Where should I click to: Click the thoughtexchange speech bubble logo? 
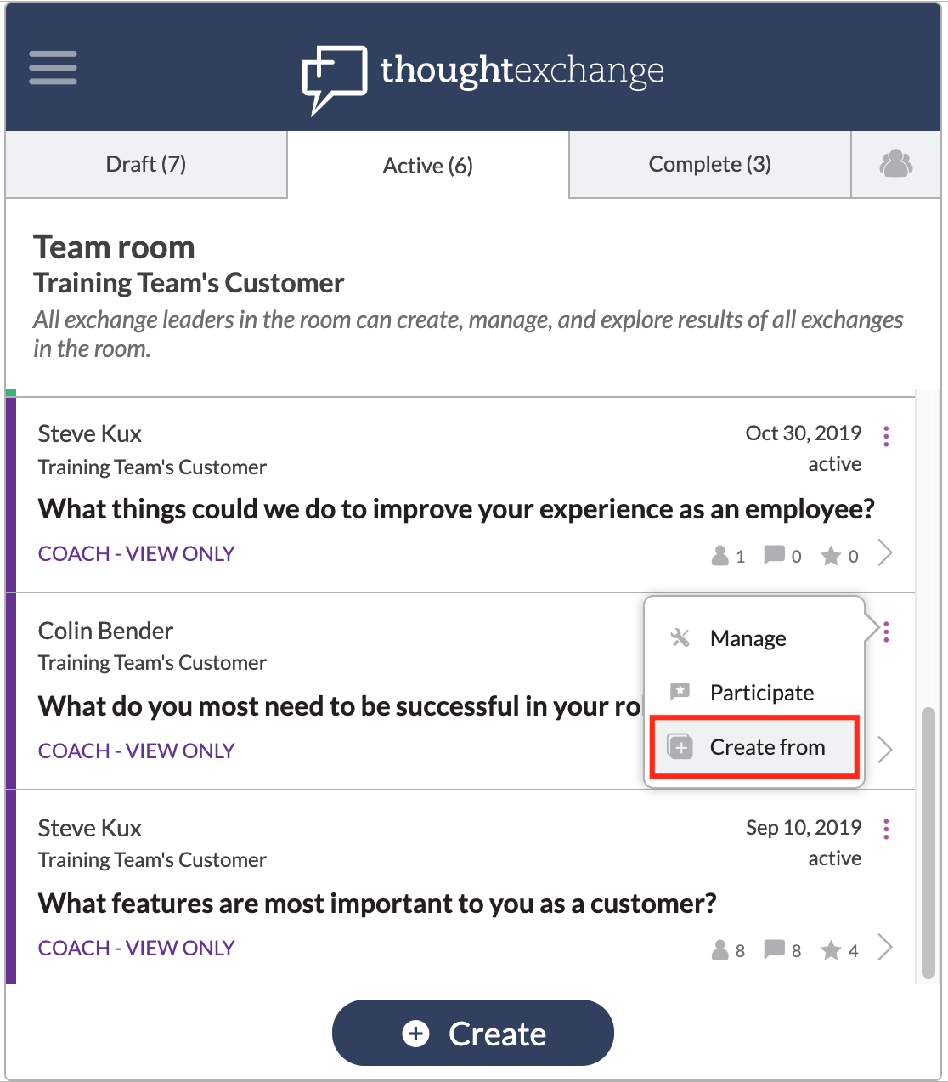(335, 79)
